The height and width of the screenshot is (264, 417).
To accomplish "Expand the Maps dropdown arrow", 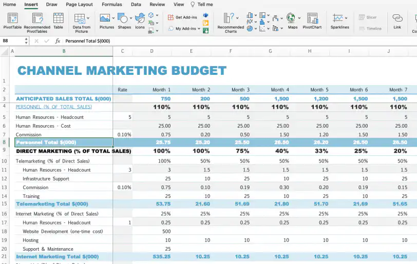I will (299, 18).
